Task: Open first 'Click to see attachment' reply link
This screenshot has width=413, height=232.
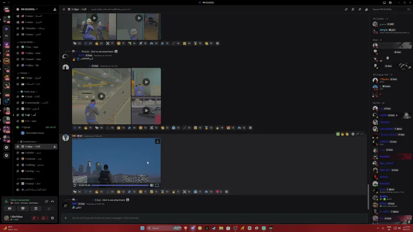Action: [102, 52]
